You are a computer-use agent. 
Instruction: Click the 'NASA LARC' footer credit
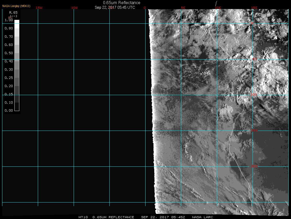click(x=202, y=217)
